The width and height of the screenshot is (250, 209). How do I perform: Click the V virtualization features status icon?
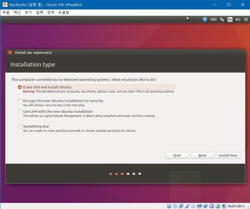(x=211, y=206)
